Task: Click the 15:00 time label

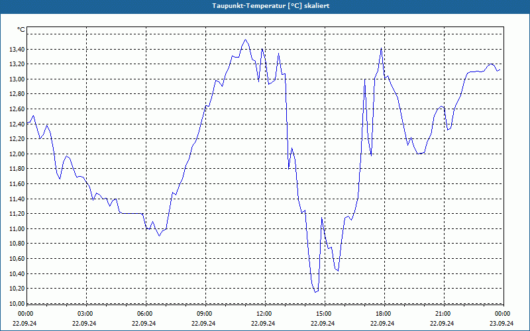Action: (323, 314)
